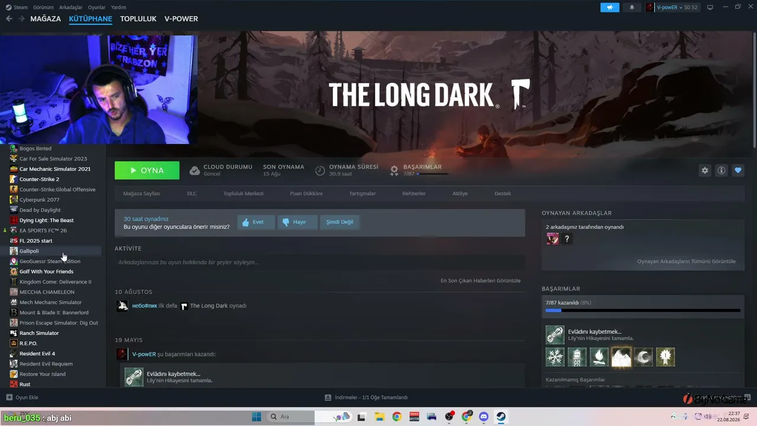Go back with the left arrow

tap(9, 19)
